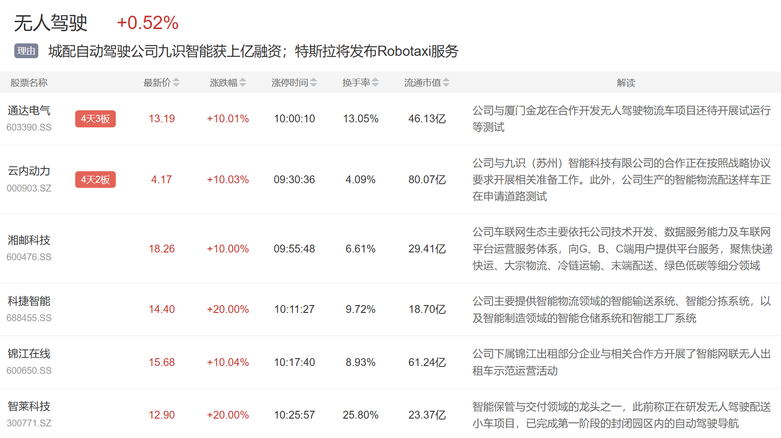Open the 无人驾驶 sector title
This screenshot has width=781, height=438.
coord(51,23)
